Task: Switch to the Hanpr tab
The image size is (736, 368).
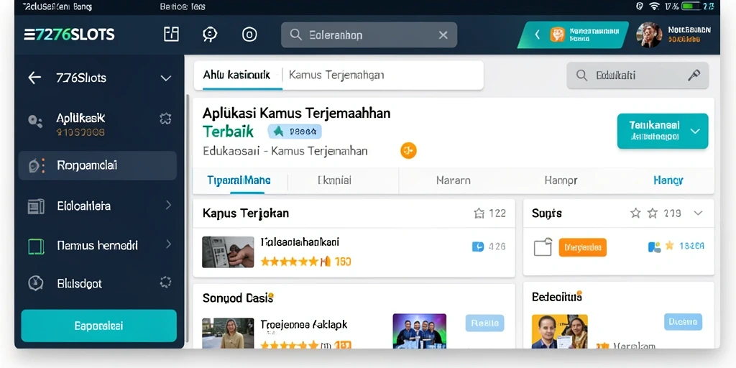Action: pyautogui.click(x=561, y=180)
